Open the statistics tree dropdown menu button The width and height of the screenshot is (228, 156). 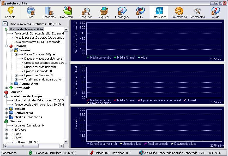tap(5, 24)
